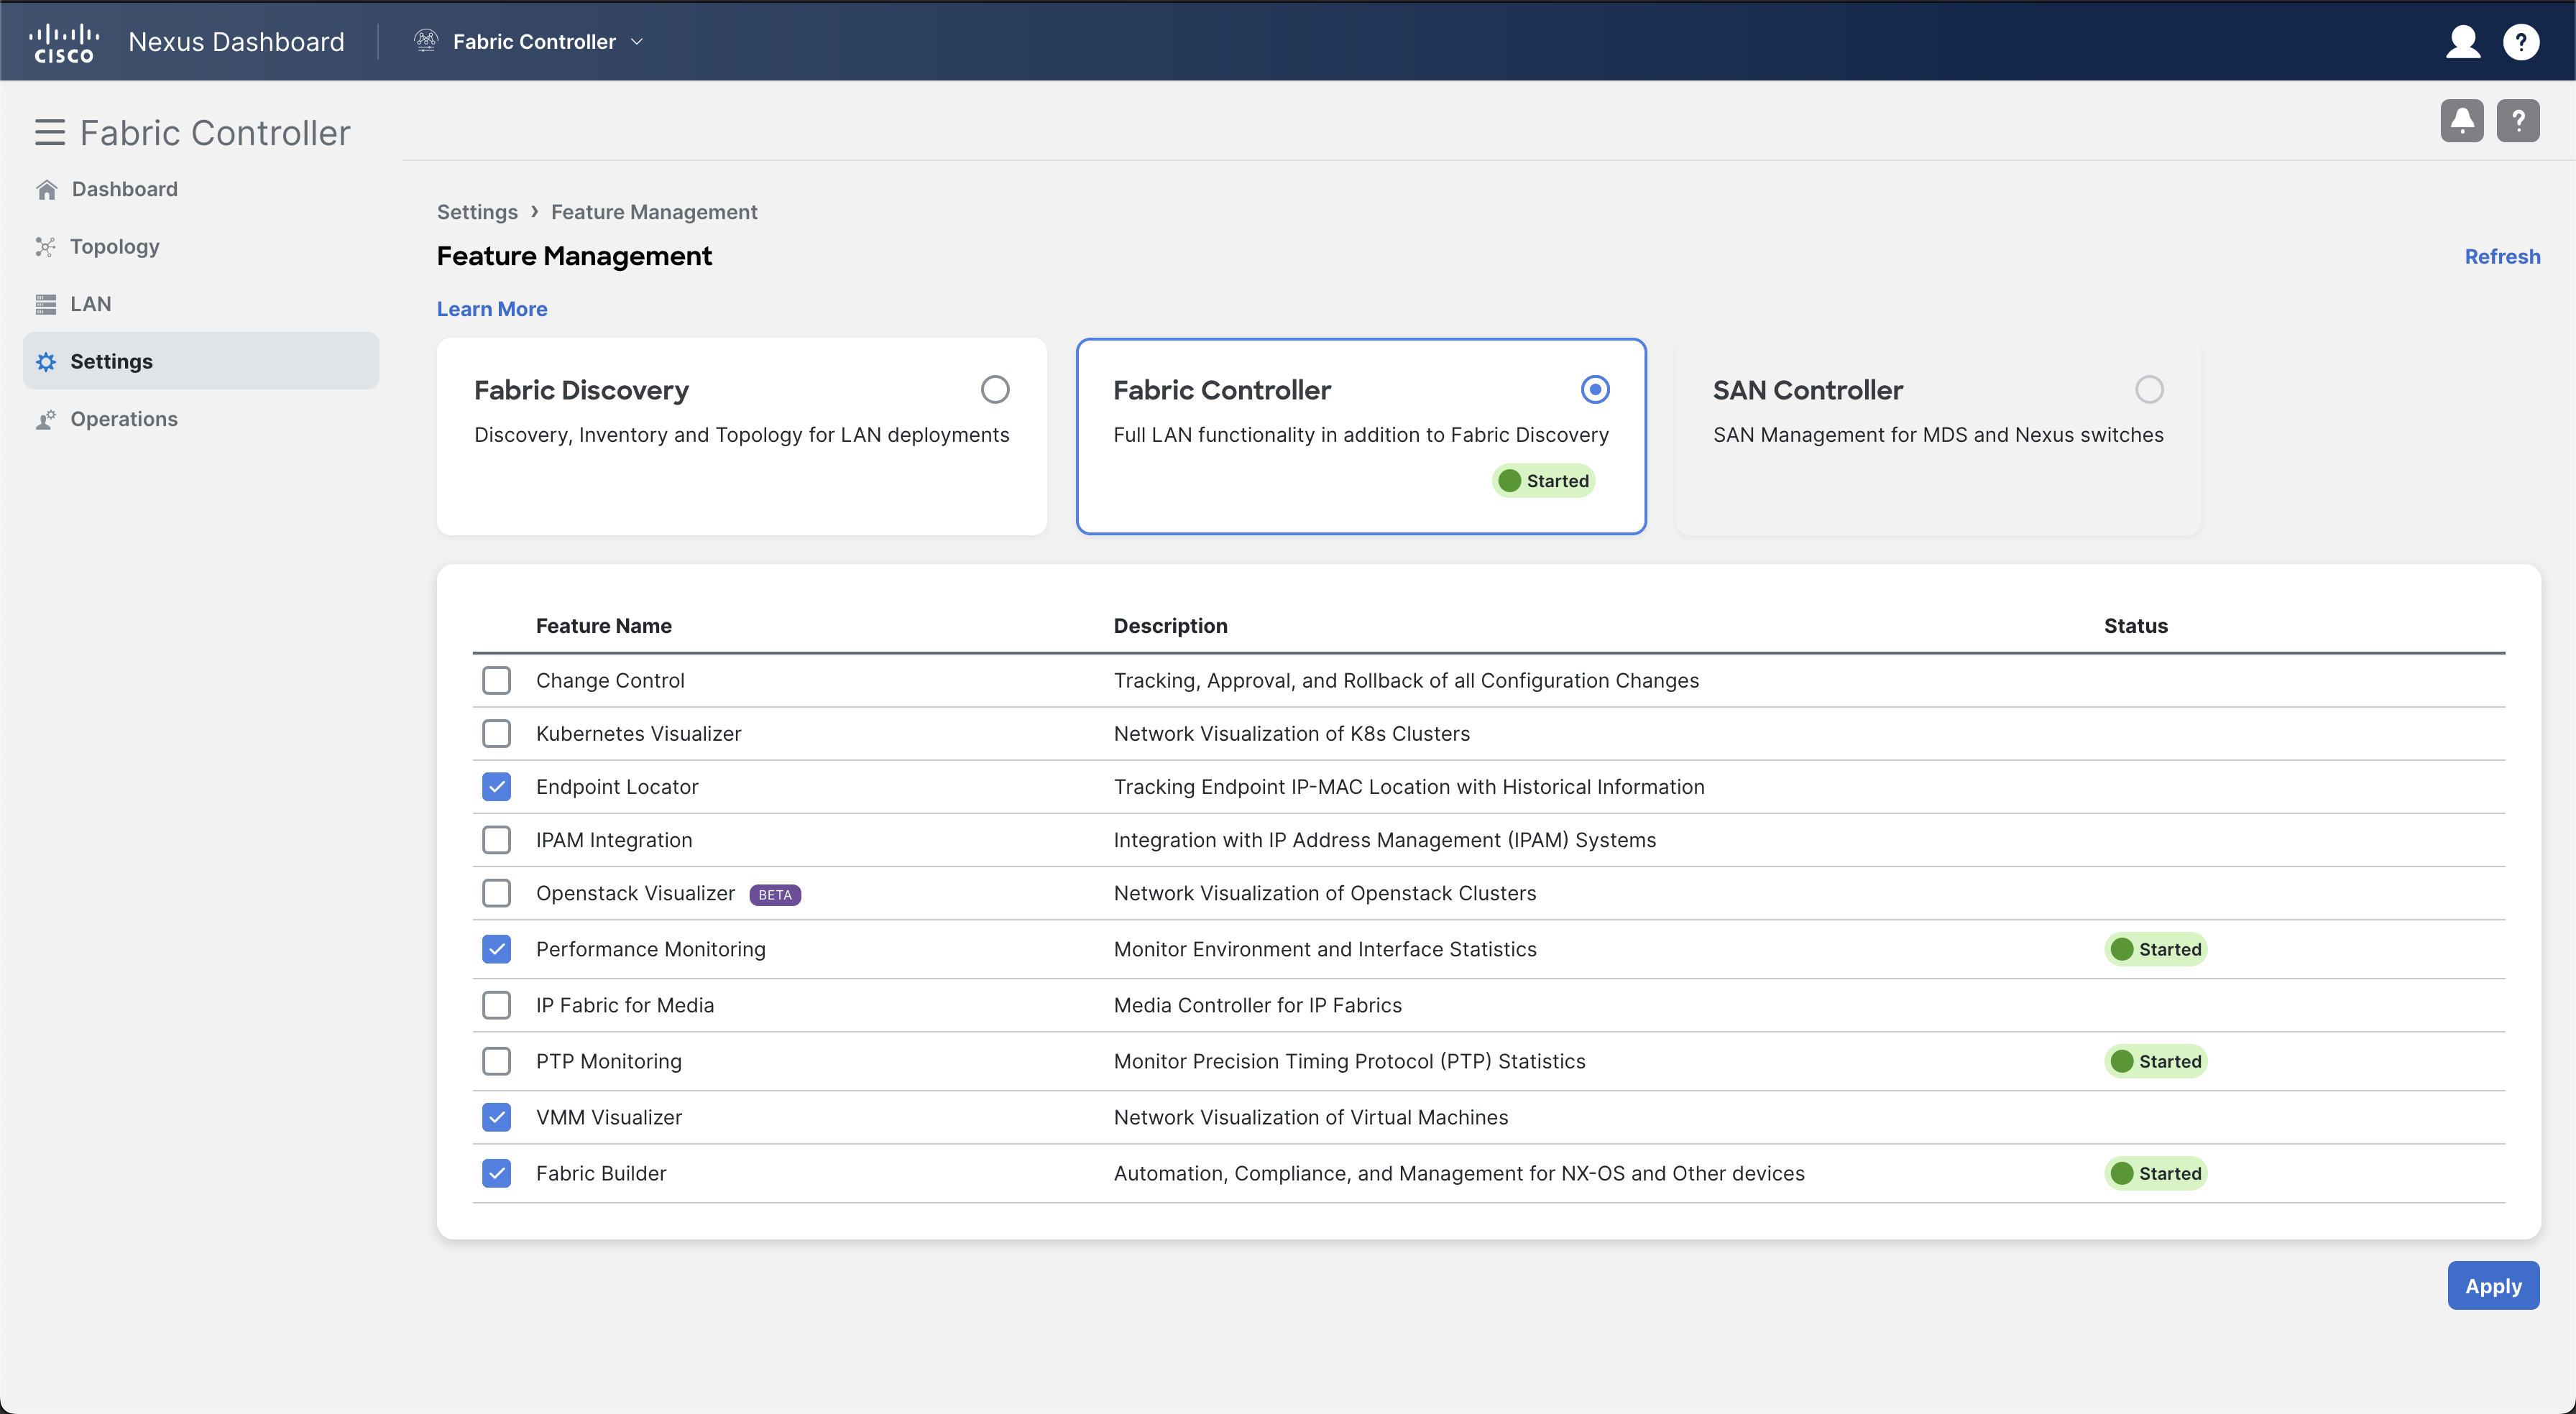Screen dimensions: 2576x1414
Task: Click the Operations icon in sidebar
Action: click(45, 420)
